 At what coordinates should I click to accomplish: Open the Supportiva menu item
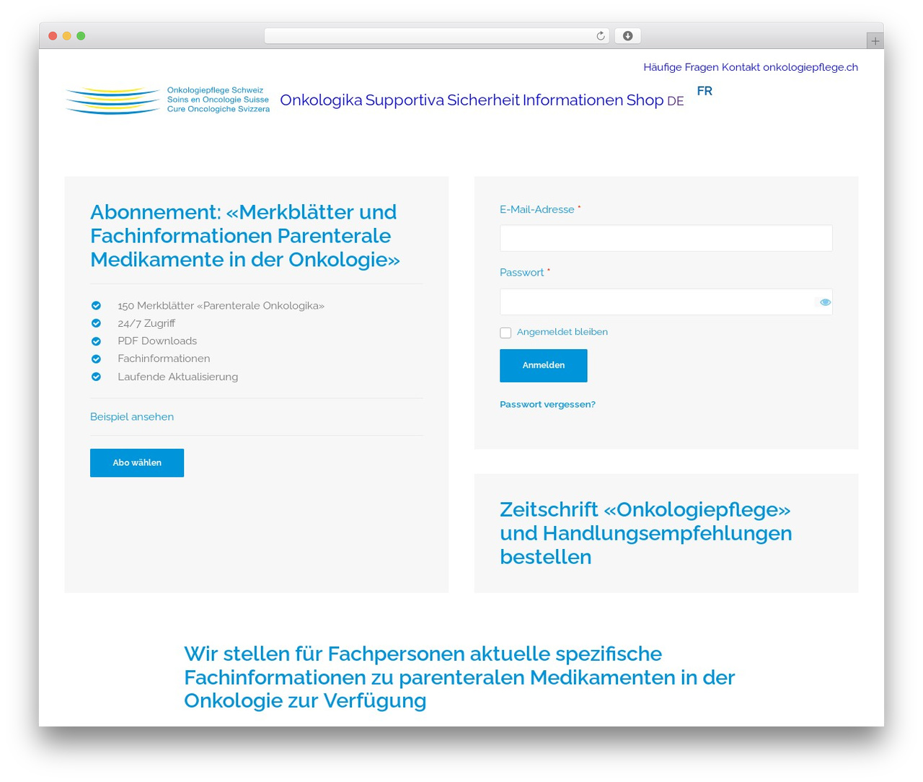click(x=405, y=100)
